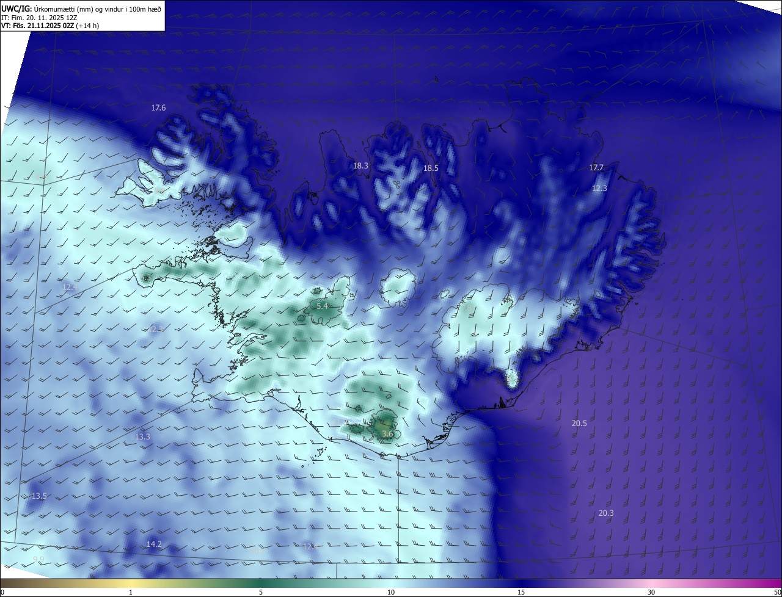Click the faint 9.9 value label
Viewport: 782px width, 597px height.
[x=38, y=559]
